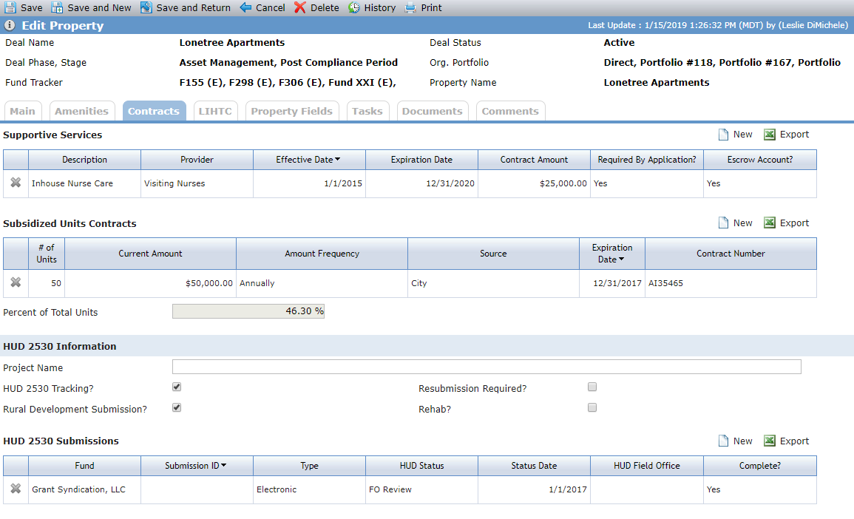
Task: Tick the Rehab checkbox
Action: tap(592, 408)
